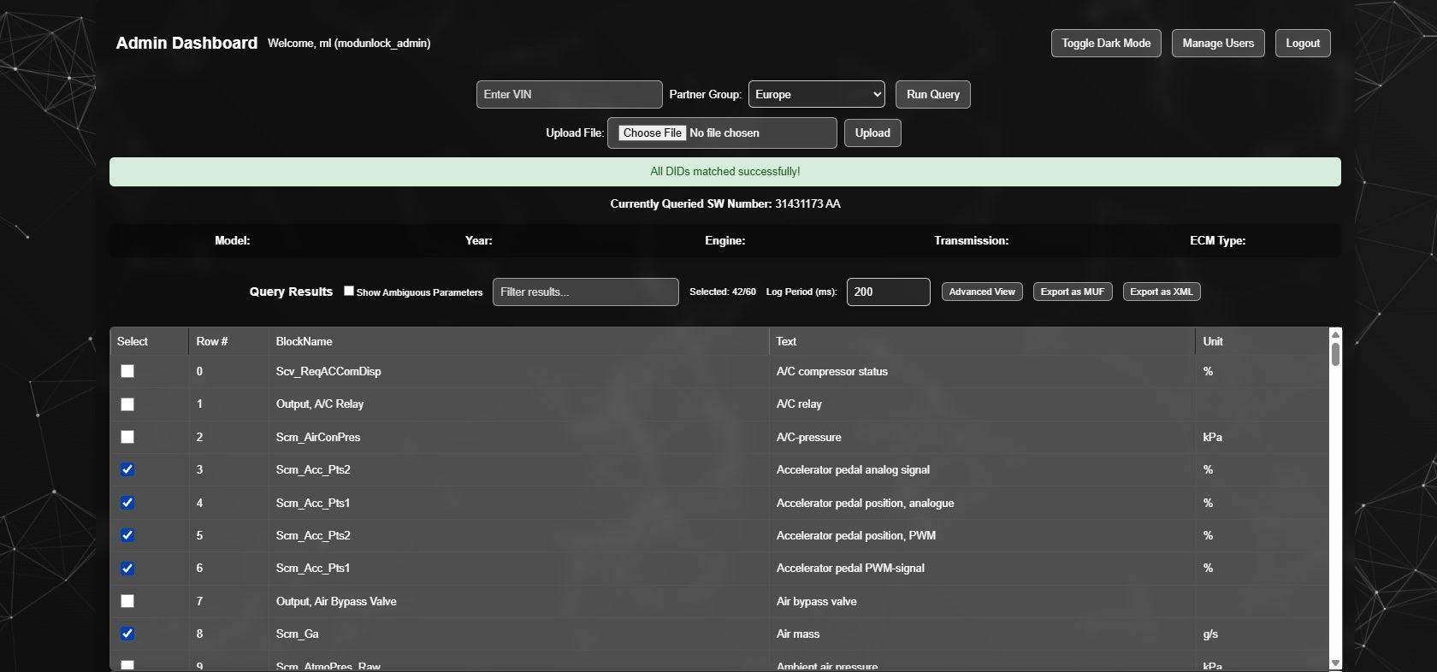The height and width of the screenshot is (672, 1437).
Task: Log out of the admin dashboard
Action: 1302,43
